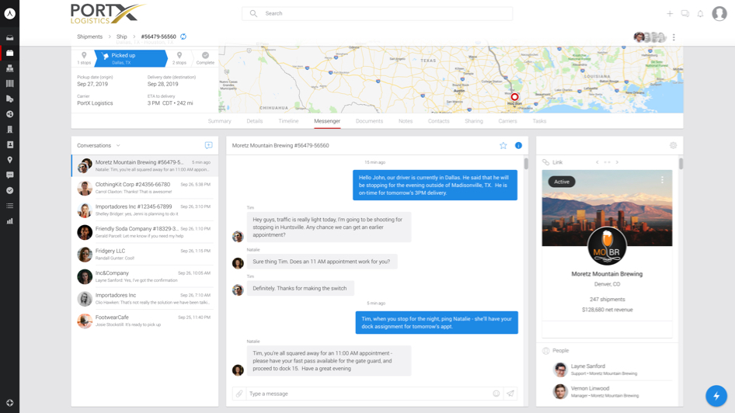Click the help icon at sidebar bottom
Screen dimensions: 735x413
(10, 403)
